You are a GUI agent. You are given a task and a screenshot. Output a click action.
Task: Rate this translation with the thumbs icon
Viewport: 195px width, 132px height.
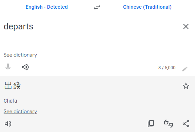pyautogui.click(x=168, y=124)
